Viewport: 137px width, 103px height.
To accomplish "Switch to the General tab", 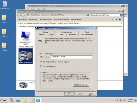I will (41, 35).
